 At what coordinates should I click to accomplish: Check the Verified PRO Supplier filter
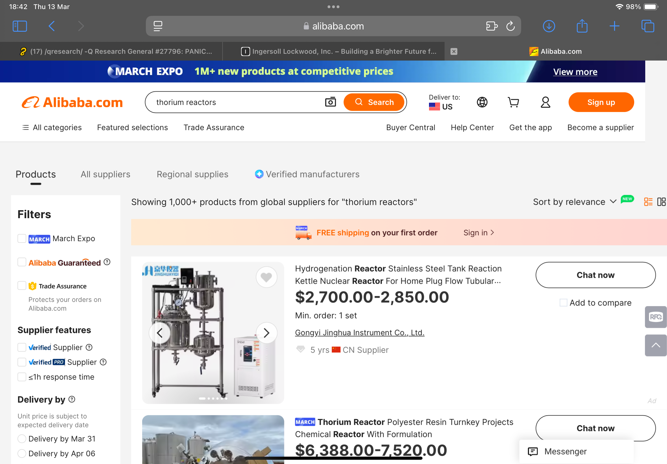[22, 362]
